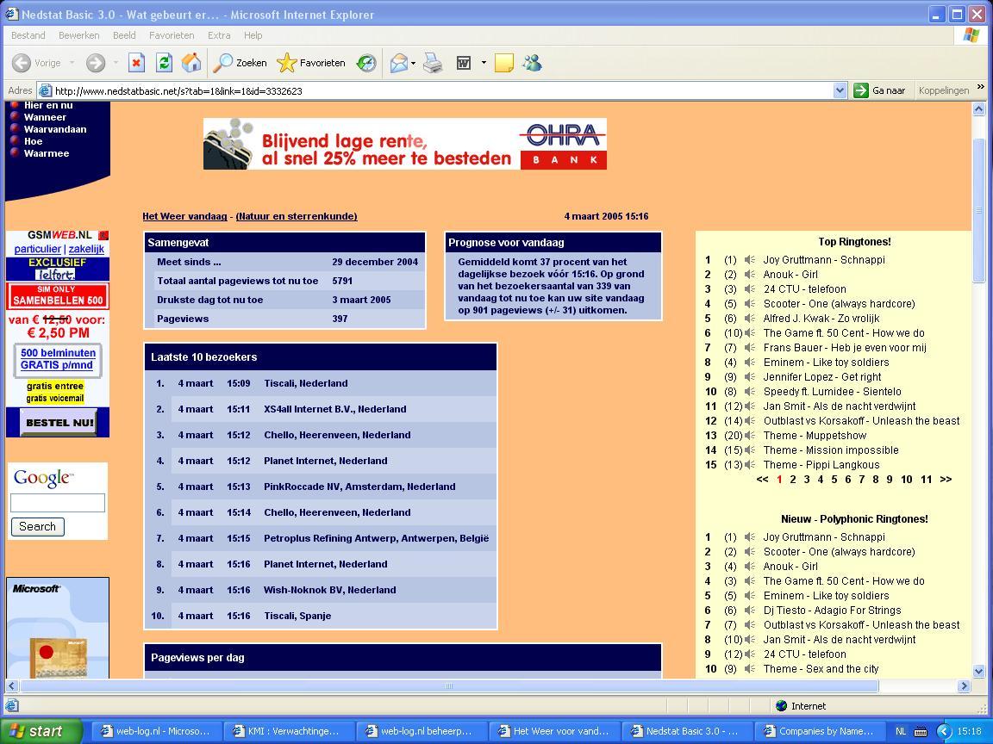This screenshot has height=744, width=993.
Task: Click the yellow Discuss note icon
Action: tap(504, 63)
